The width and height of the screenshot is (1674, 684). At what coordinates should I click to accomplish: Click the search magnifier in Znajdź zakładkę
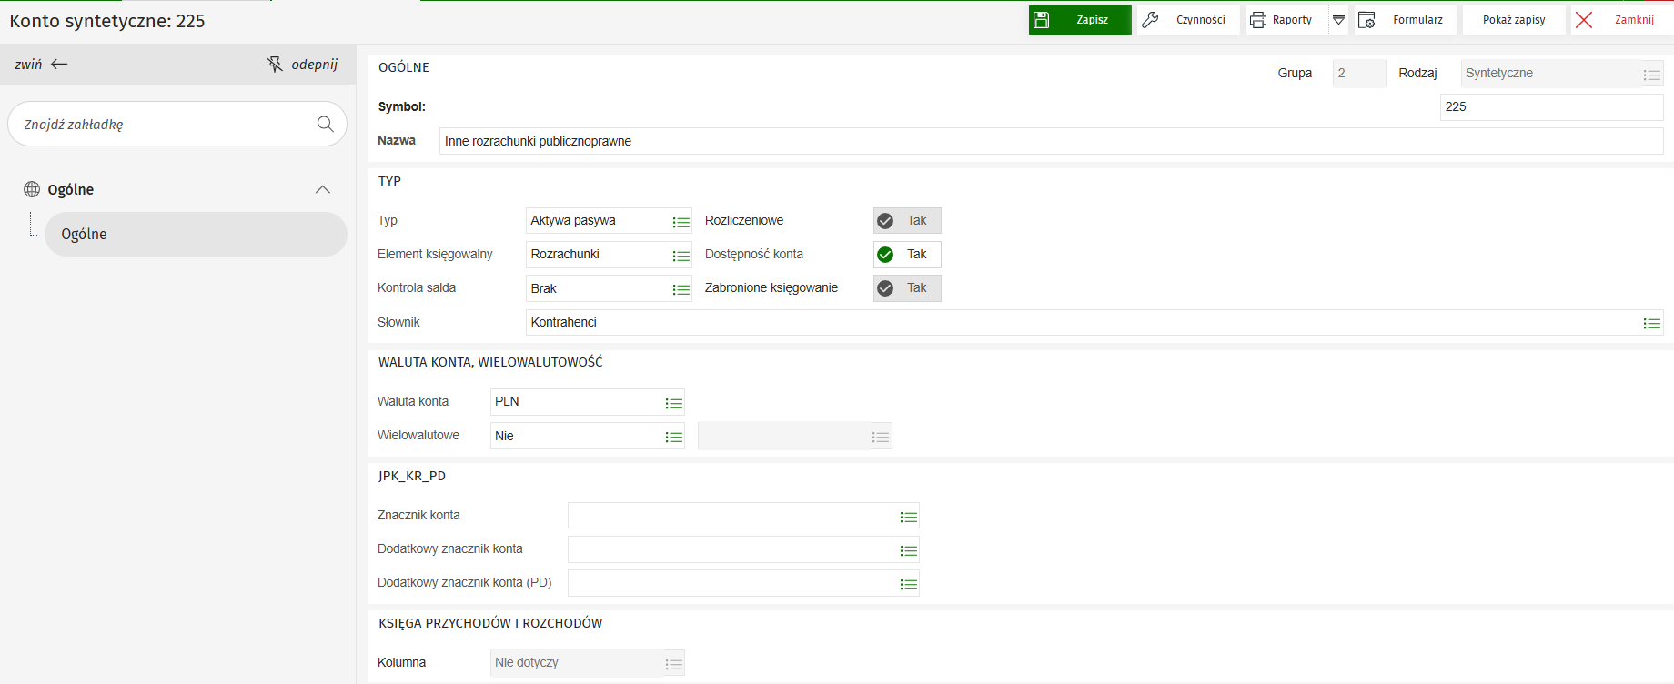(325, 125)
